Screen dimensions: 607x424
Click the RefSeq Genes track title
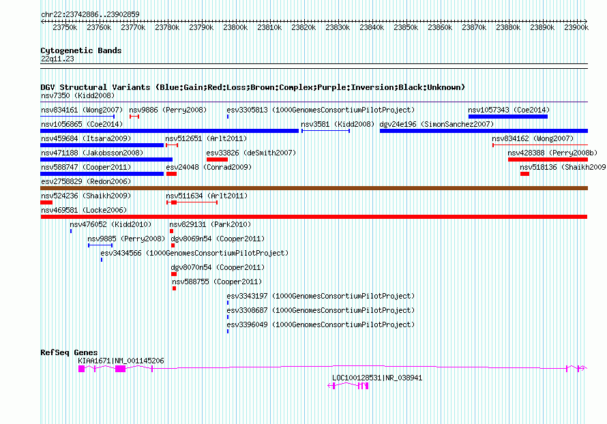69,352
